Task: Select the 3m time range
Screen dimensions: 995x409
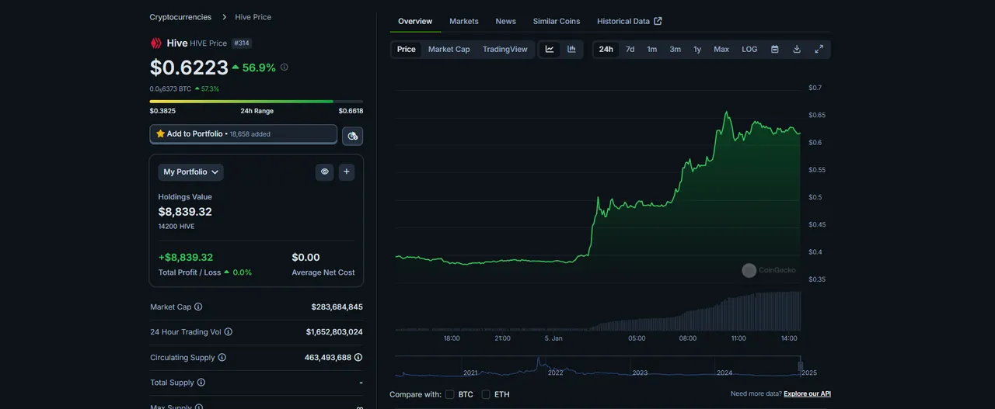Action: coord(676,49)
